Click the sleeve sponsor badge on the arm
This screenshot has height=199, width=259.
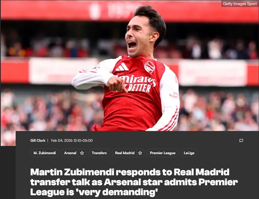tap(174, 95)
